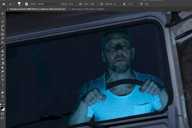
Task: Click the brush angle value field
Action: coord(134,4)
